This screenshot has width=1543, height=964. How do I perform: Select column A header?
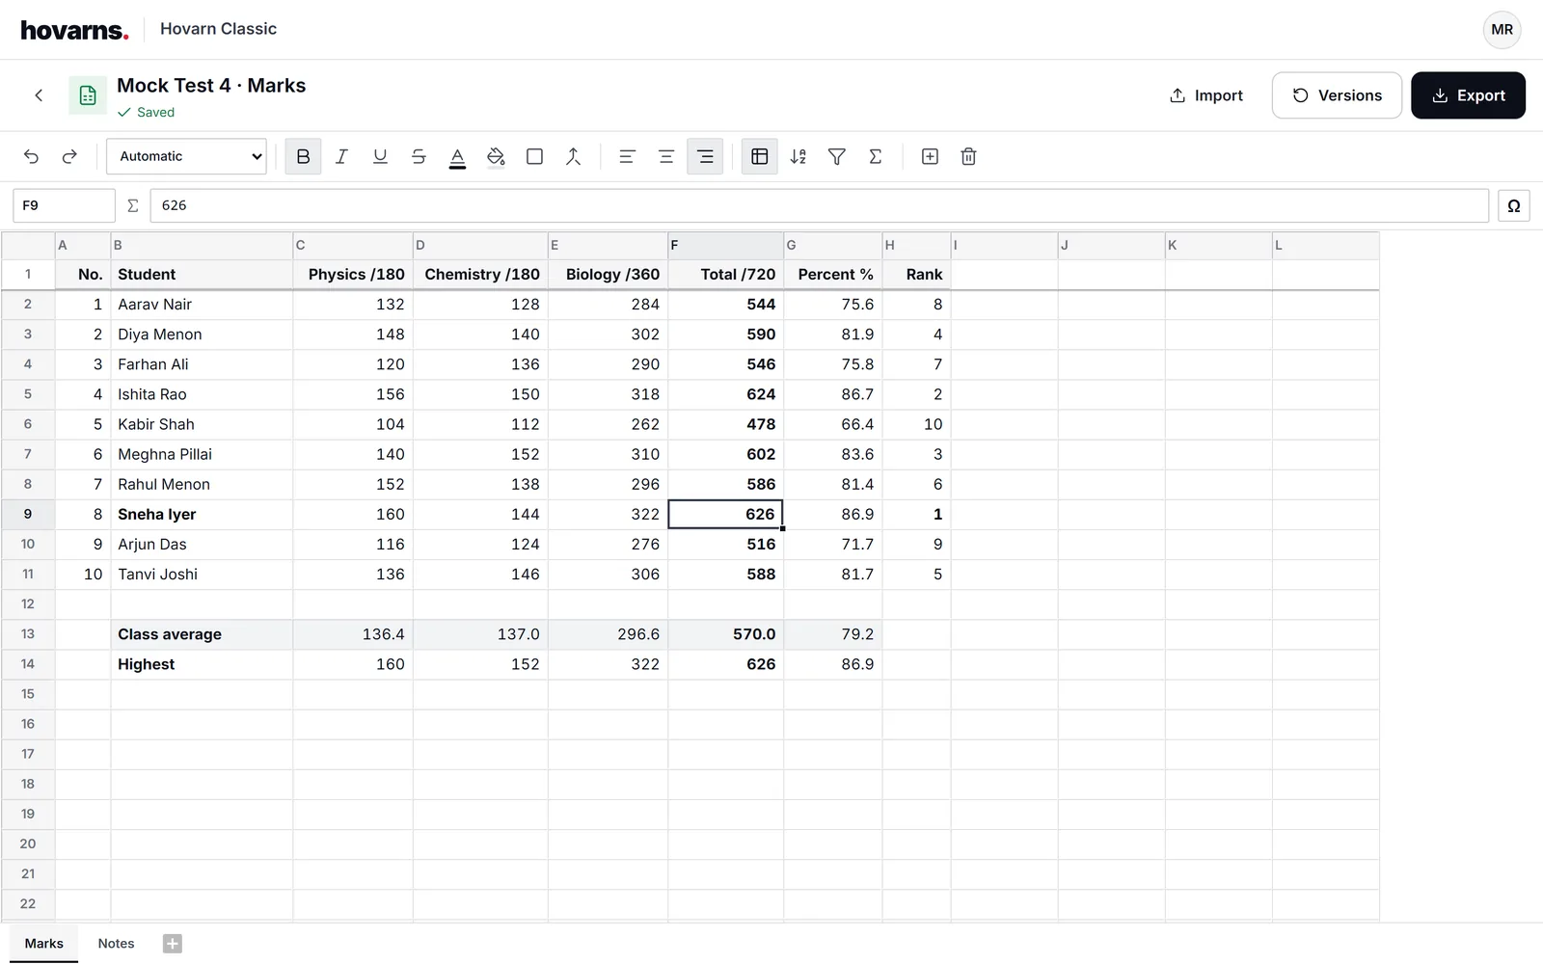click(x=83, y=245)
